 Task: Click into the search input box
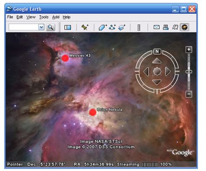tap(23, 27)
